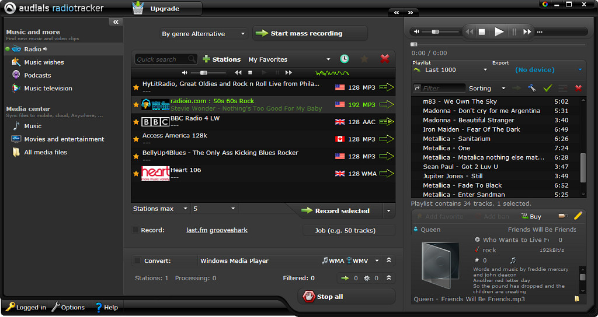The width and height of the screenshot is (598, 317).
Task: Open the By genre Alternative dropdown
Action: point(203,34)
